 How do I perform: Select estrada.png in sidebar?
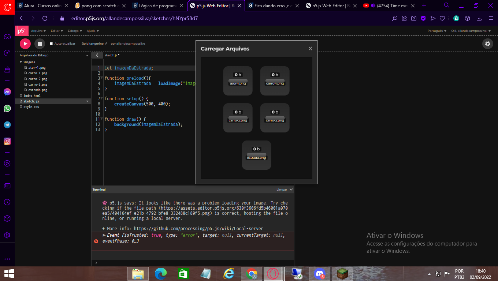coord(38,90)
